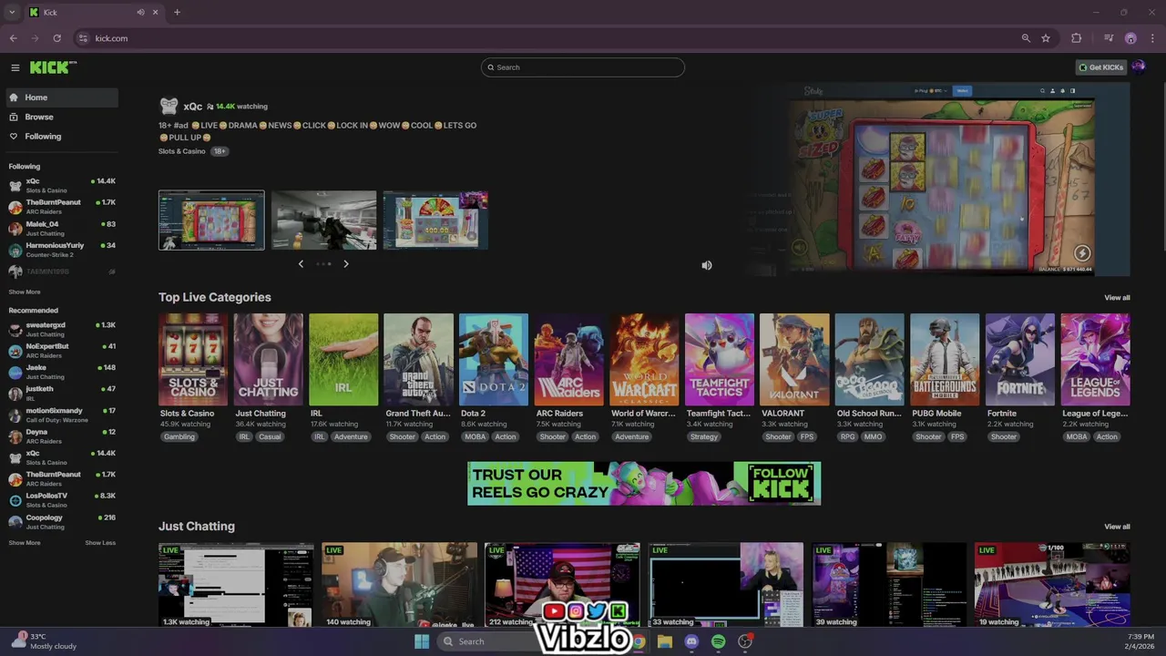
Task: Open the Windows Start menu
Action: (421, 641)
